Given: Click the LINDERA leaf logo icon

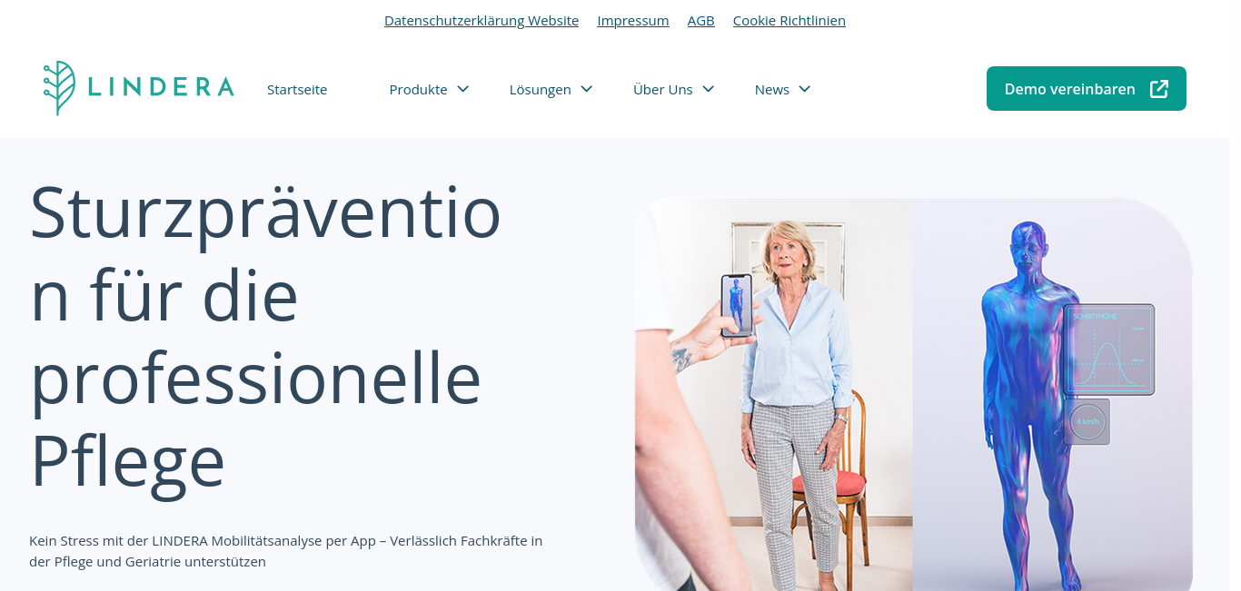Looking at the screenshot, I should [60, 88].
